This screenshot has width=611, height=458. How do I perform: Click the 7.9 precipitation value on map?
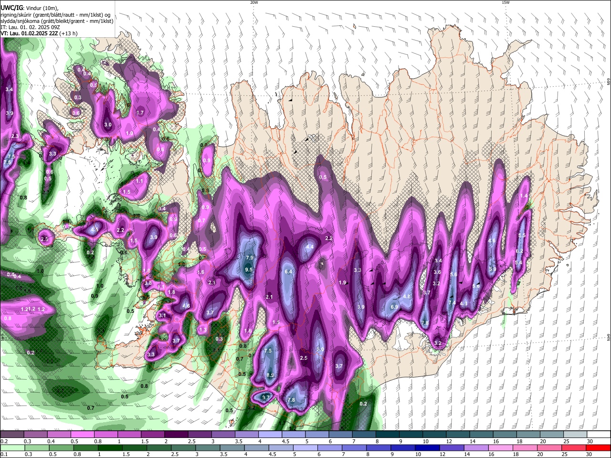point(249,258)
